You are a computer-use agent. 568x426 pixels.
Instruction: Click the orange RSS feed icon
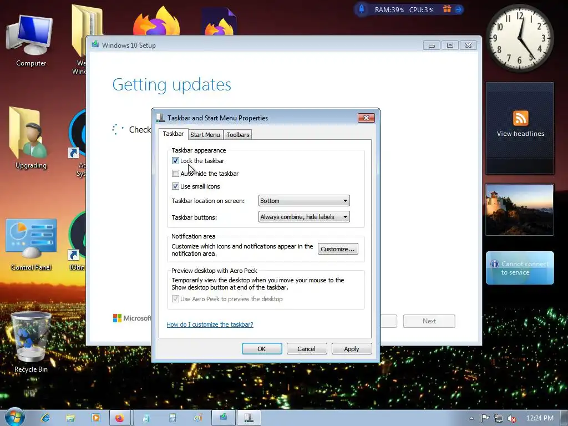tap(520, 118)
